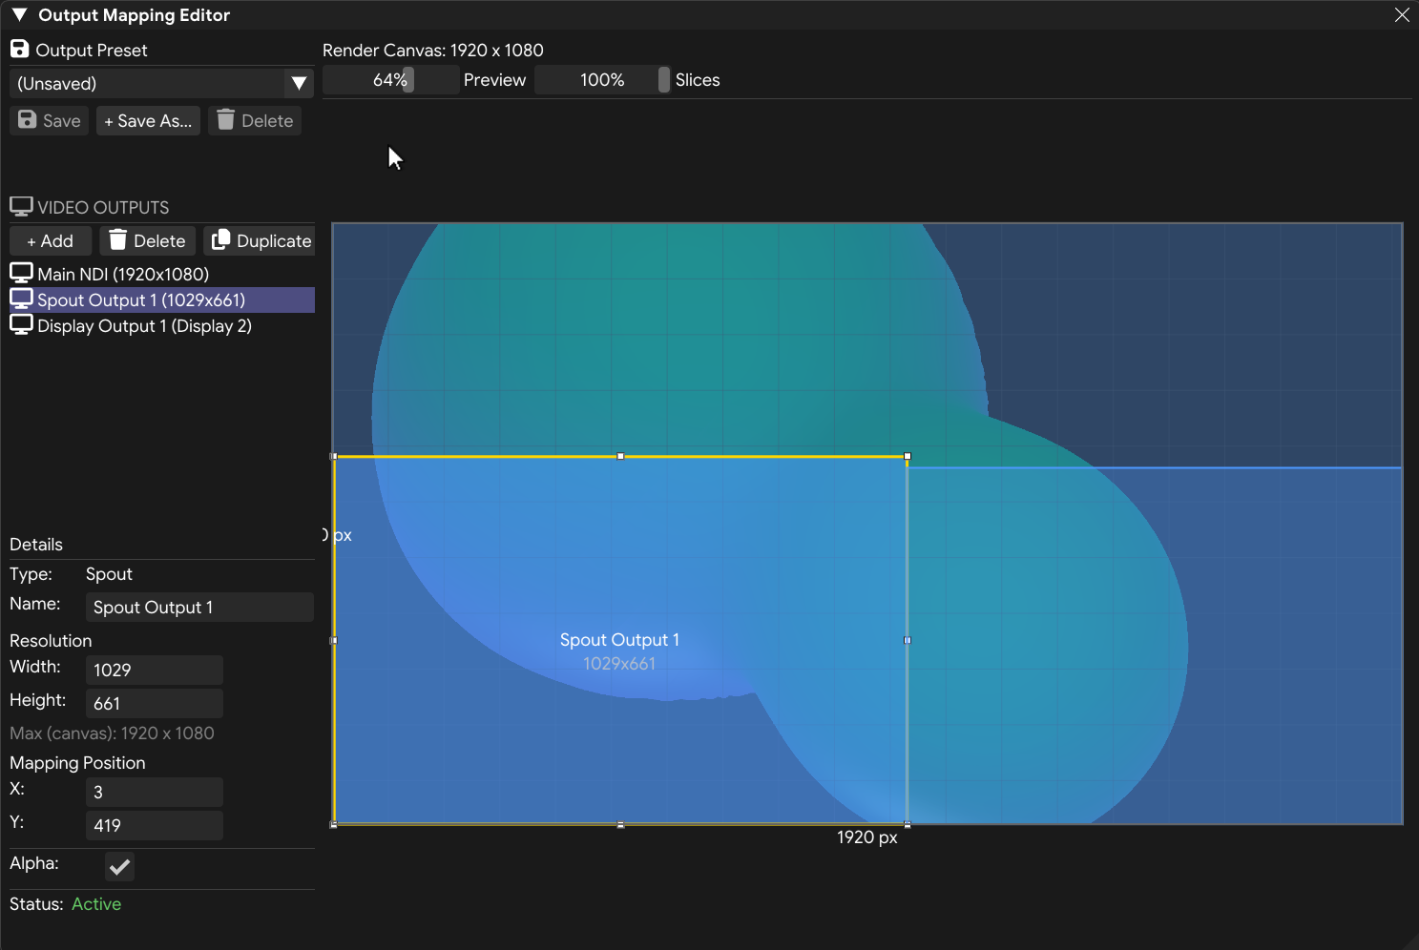Select Main NDI (1920x1080) output
The image size is (1419, 950).
(162, 274)
